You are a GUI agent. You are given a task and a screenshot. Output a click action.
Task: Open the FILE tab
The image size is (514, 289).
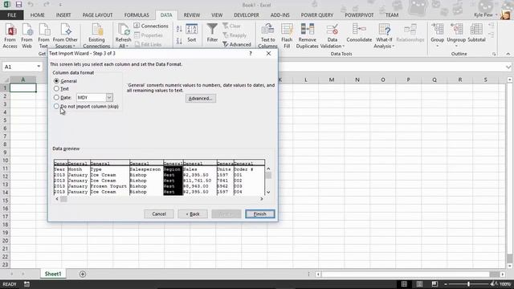click(12, 15)
